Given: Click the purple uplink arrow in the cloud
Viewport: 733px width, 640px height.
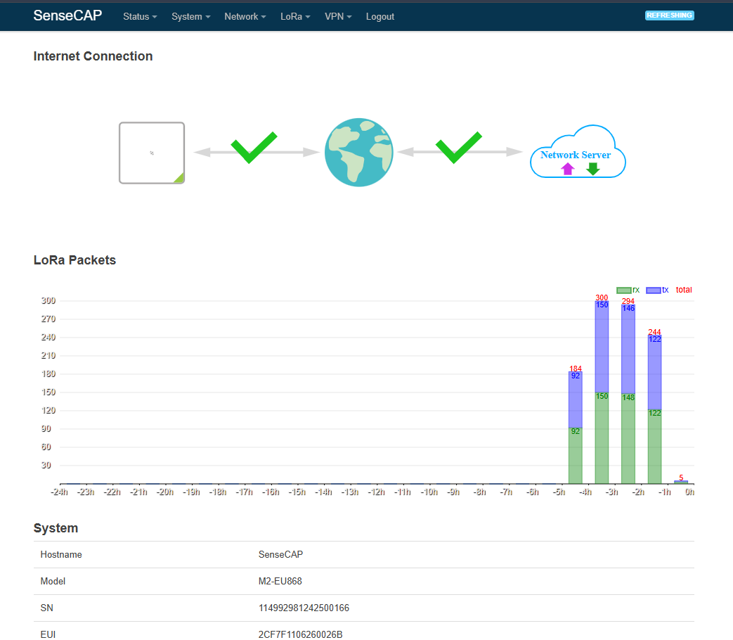Looking at the screenshot, I should 567,168.
